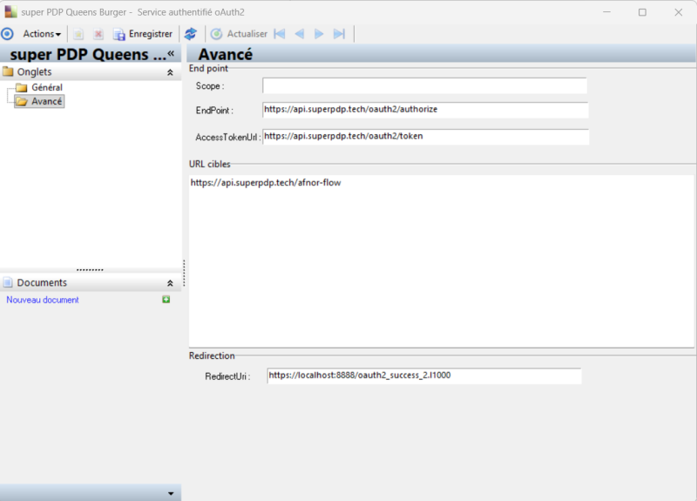Click the Documents section icon
Viewport: 697px width, 501px height.
[x=8, y=282]
